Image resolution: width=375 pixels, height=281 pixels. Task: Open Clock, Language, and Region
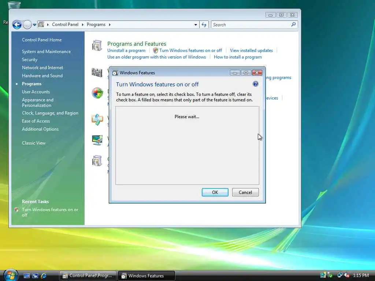(50, 113)
